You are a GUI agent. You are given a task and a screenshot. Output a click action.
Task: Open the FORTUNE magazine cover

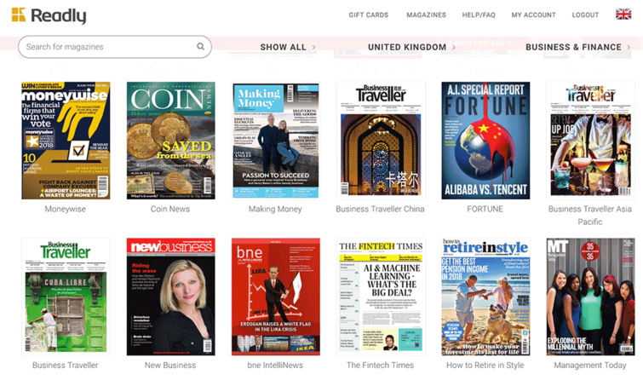pos(485,141)
